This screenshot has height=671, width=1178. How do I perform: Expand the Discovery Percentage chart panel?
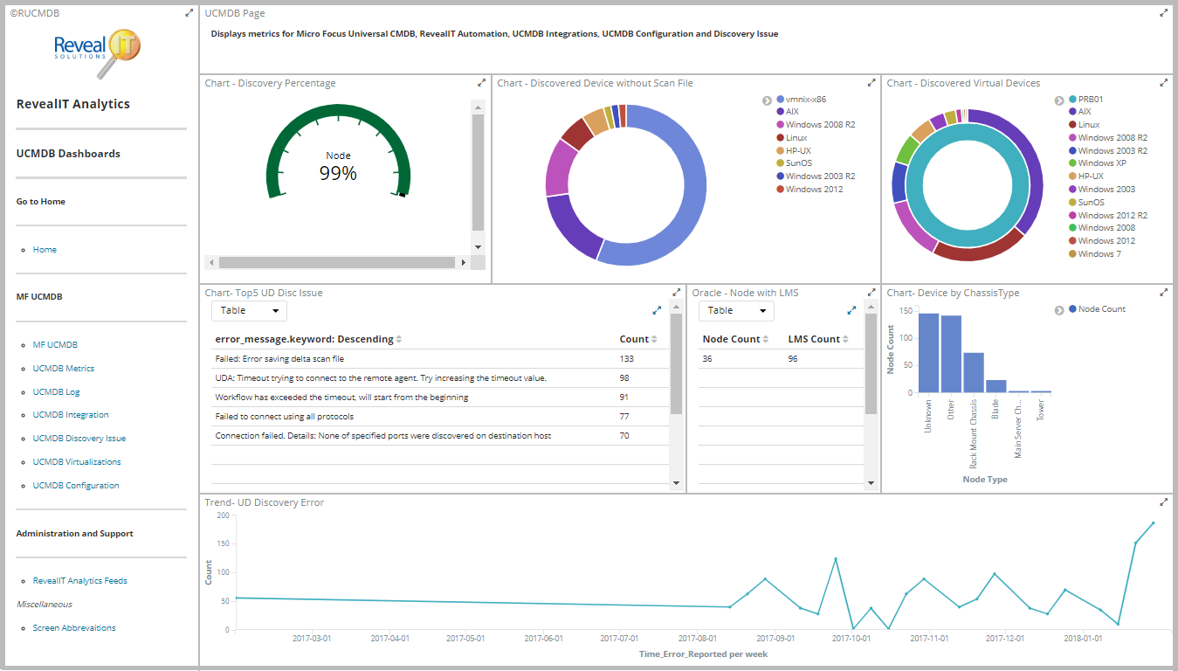(481, 83)
